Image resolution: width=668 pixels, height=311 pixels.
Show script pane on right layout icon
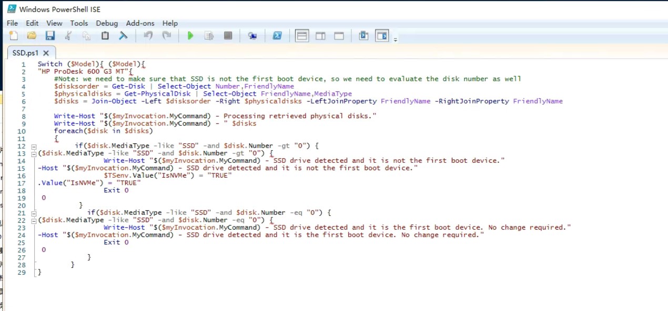320,36
